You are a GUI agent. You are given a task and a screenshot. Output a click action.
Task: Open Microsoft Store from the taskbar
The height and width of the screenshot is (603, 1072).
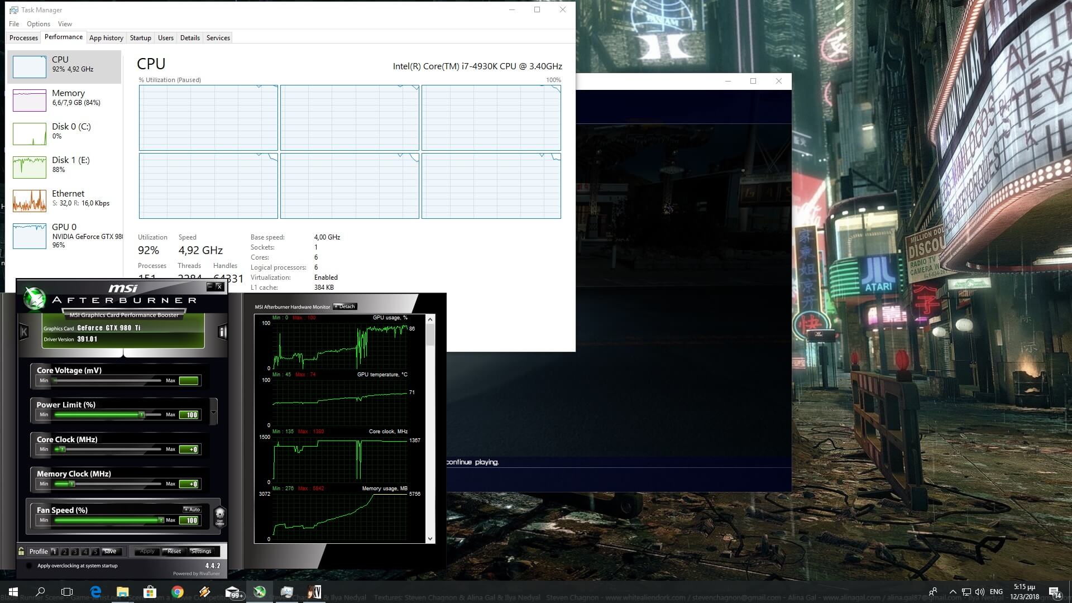click(x=150, y=592)
